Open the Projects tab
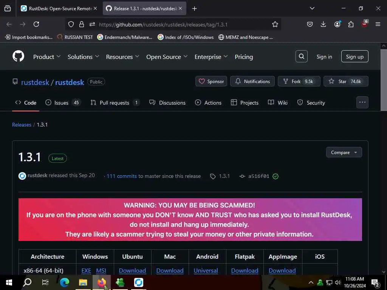387x290 pixels. (x=245, y=103)
